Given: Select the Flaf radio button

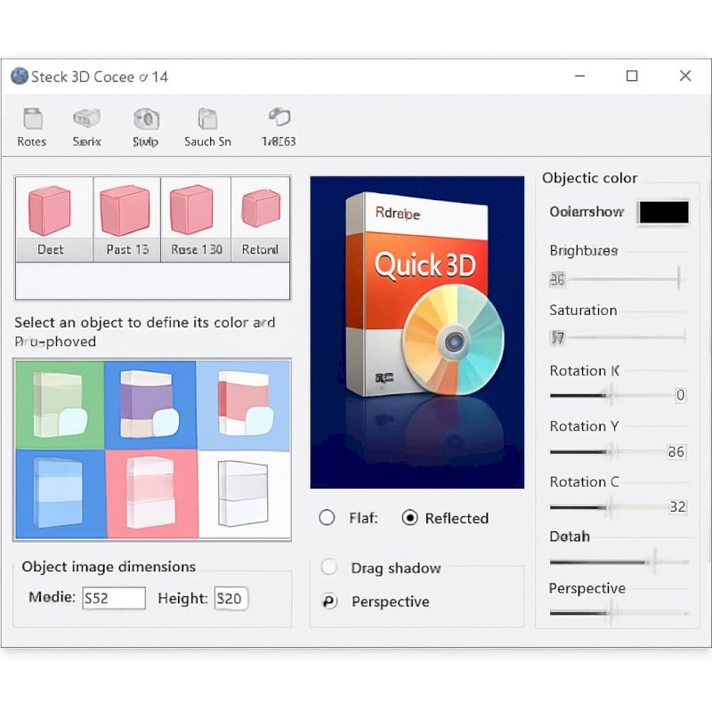Looking at the screenshot, I should point(328,518).
